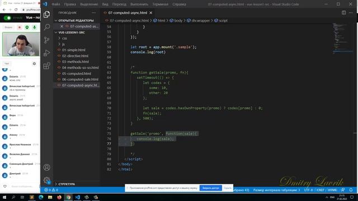Open the div.wrapper breadcrumb dropdown
This screenshot has width=358, height=201.
click(198, 21)
